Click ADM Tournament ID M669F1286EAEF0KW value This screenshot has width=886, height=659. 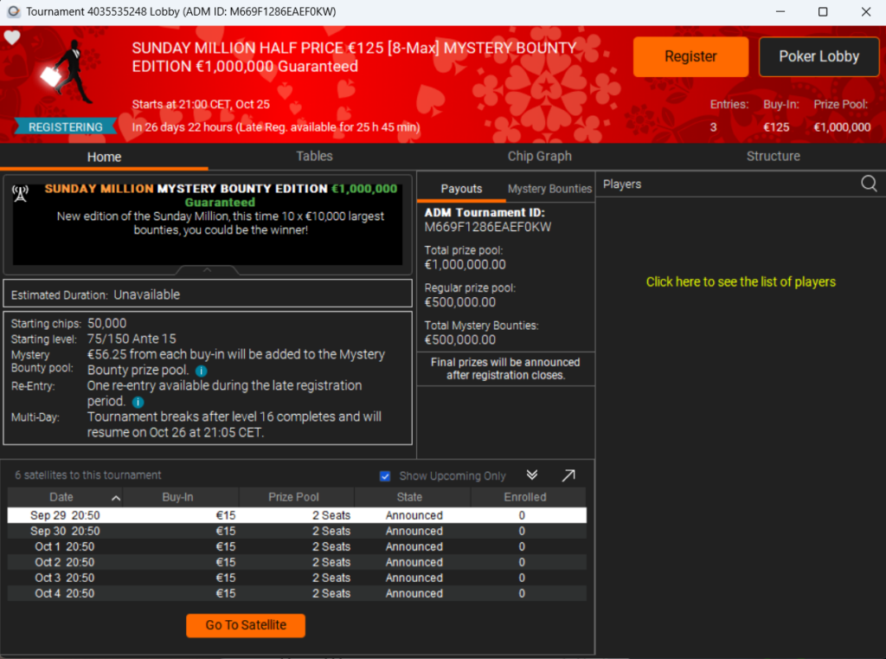(488, 227)
